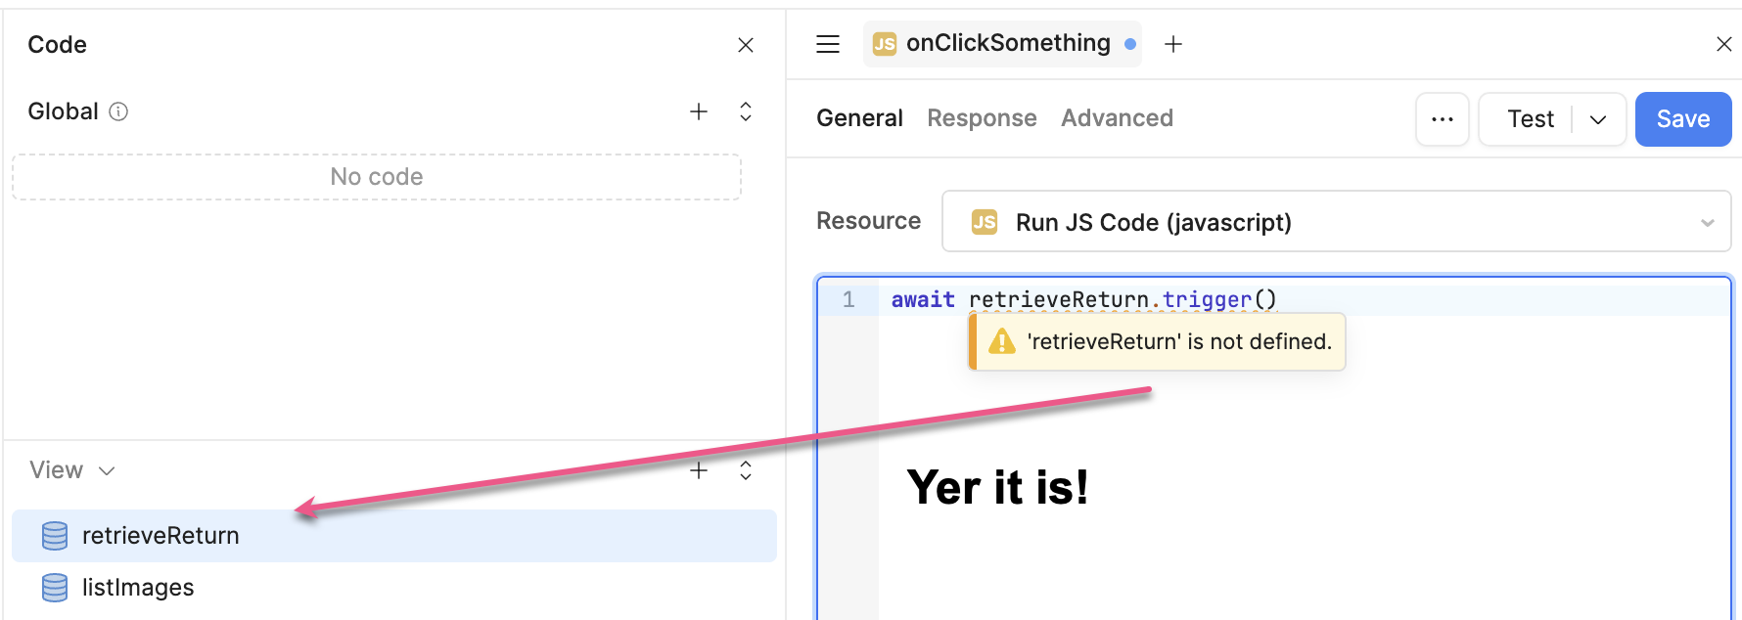Viewport: 1742px width, 620px height.
Task: Click the listImages database icon
Action: 55,588
